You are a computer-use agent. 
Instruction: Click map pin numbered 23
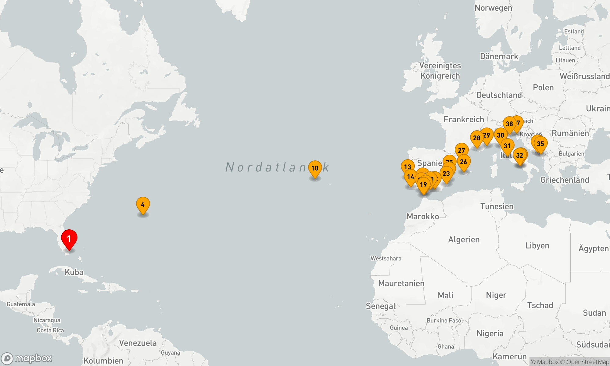click(x=446, y=174)
